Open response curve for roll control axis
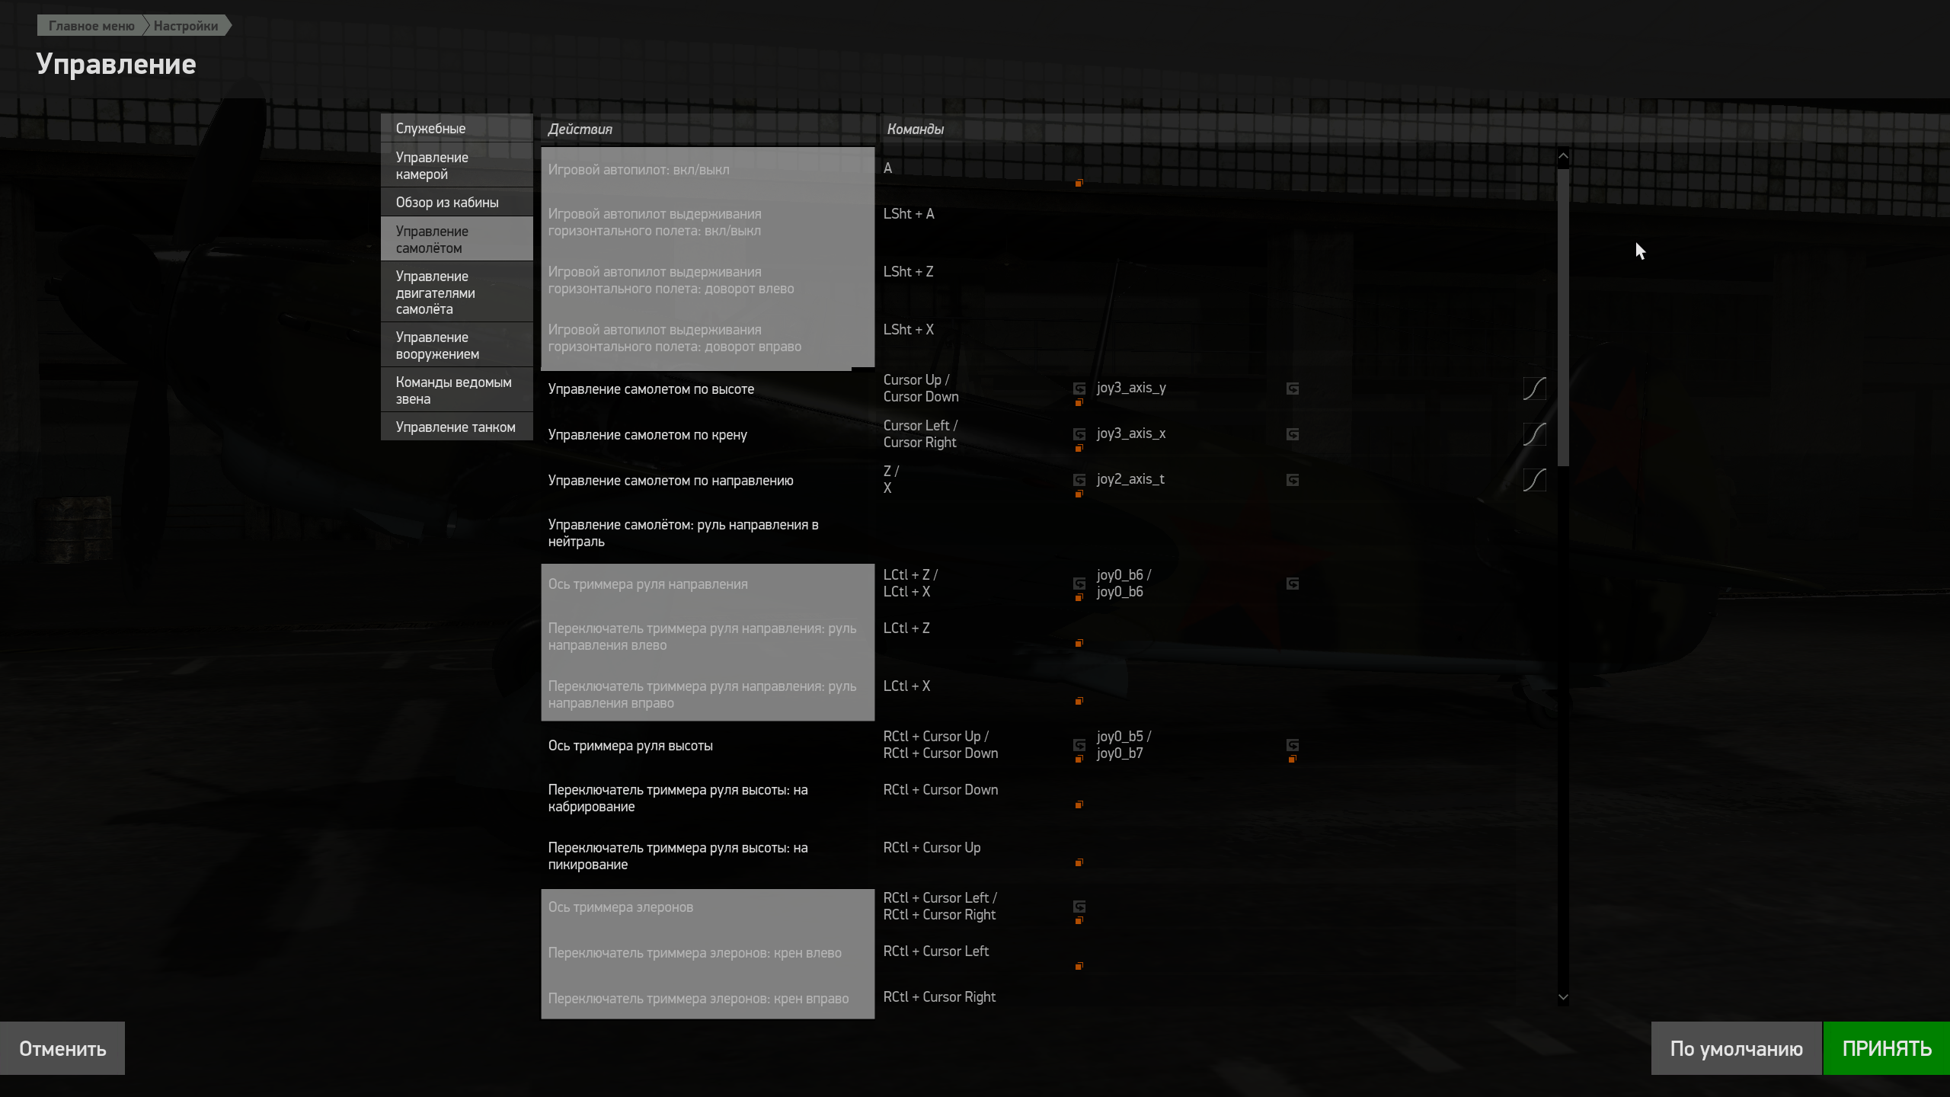1950x1097 pixels. [1534, 434]
